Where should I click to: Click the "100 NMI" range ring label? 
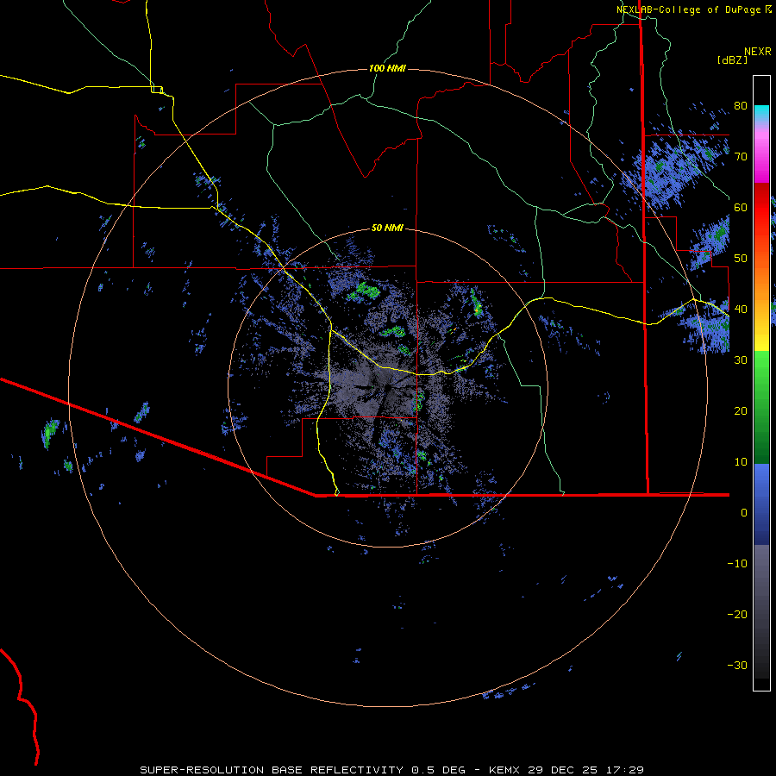(387, 68)
